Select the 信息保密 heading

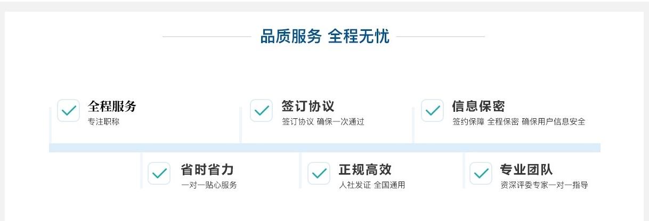pos(478,107)
